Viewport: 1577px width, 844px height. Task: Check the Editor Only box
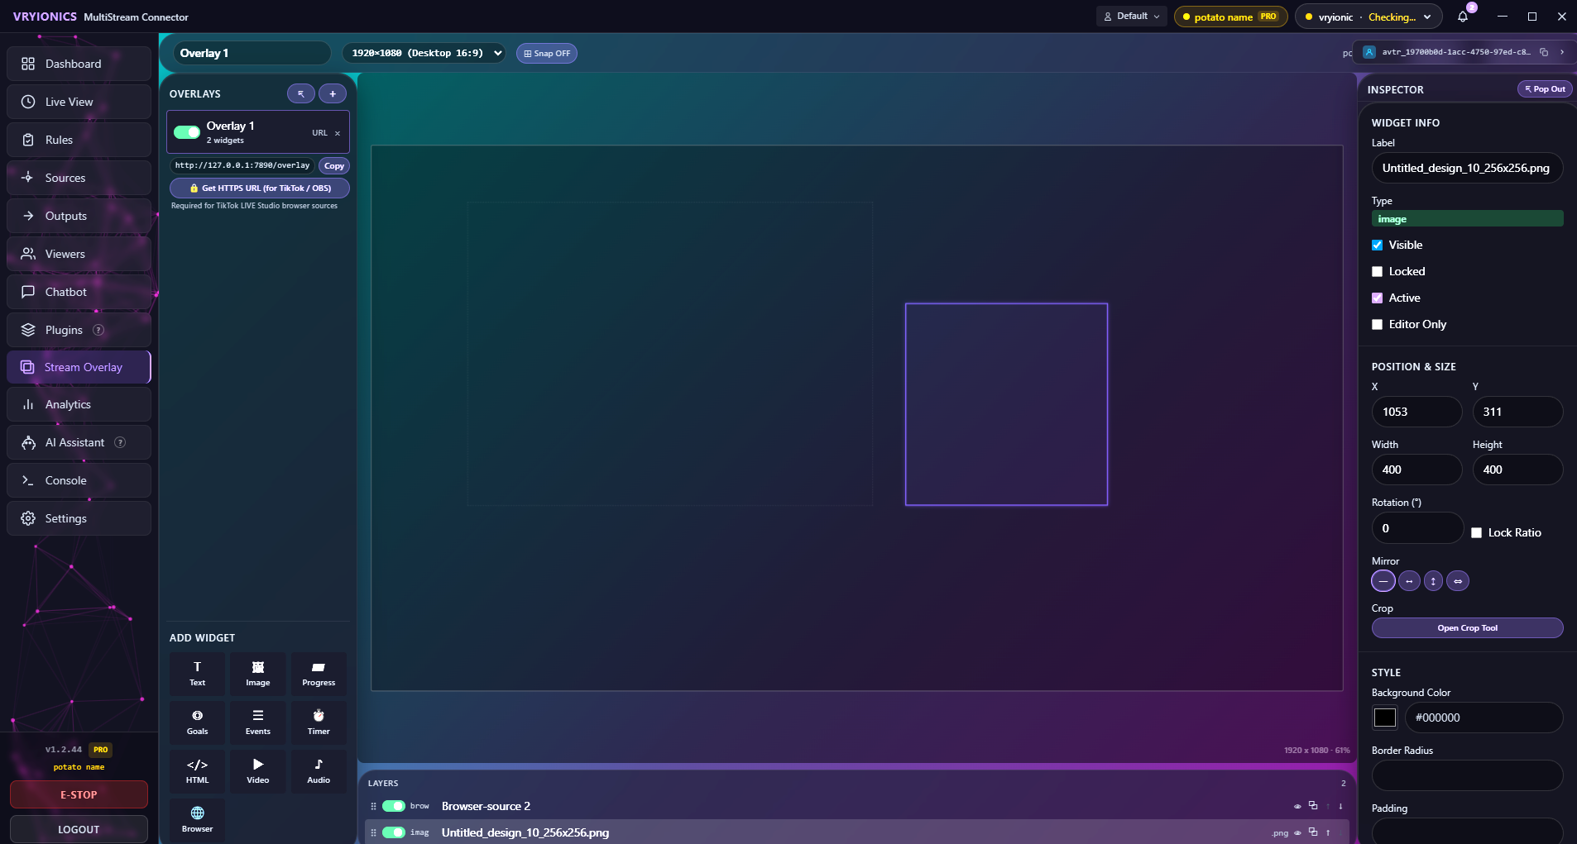(1378, 325)
